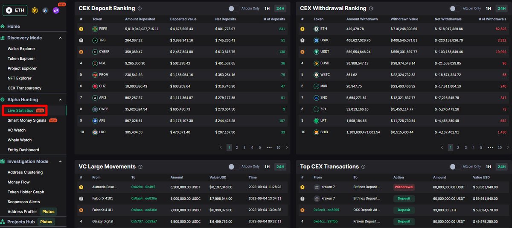
Task: Collapse the Discovery Mode section
Action: [x=60, y=38]
